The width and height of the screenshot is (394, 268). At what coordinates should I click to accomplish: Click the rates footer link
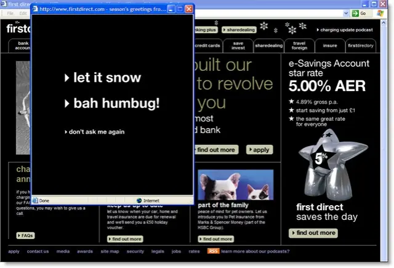click(194, 251)
